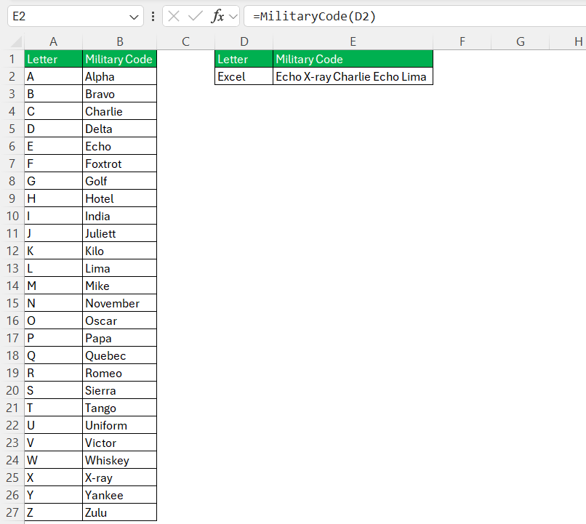Select the letter A cell in column A
This screenshot has width=586, height=524.
point(54,76)
